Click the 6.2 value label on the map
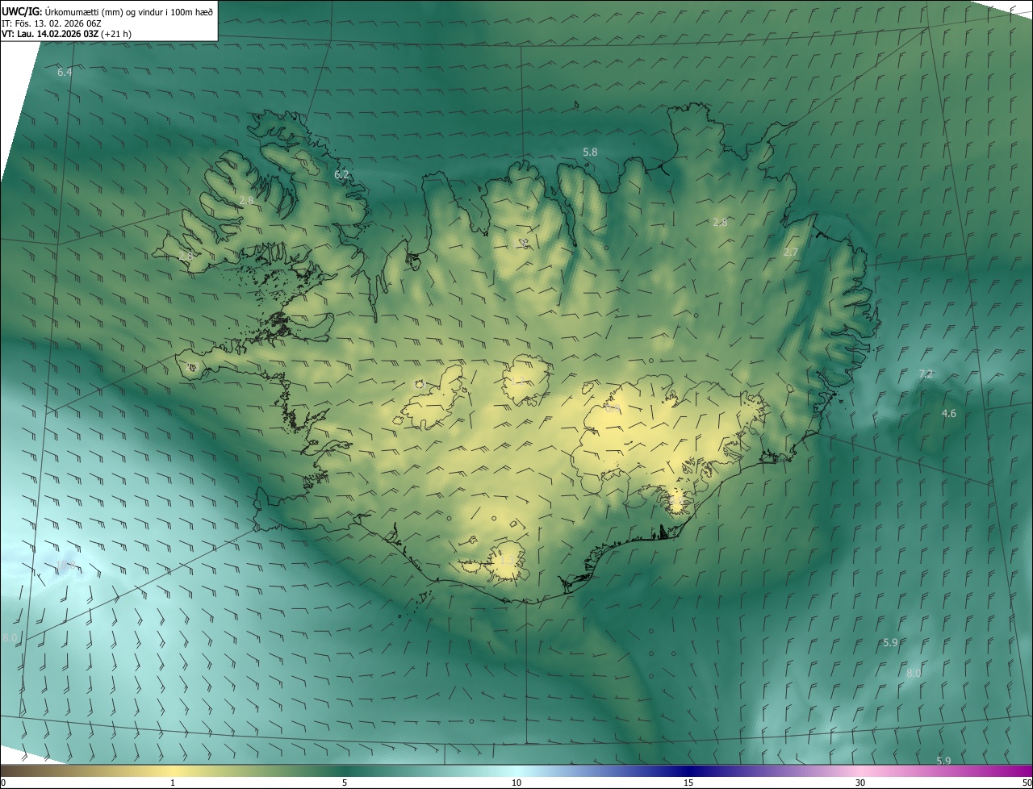The image size is (1033, 789). pyautogui.click(x=341, y=174)
